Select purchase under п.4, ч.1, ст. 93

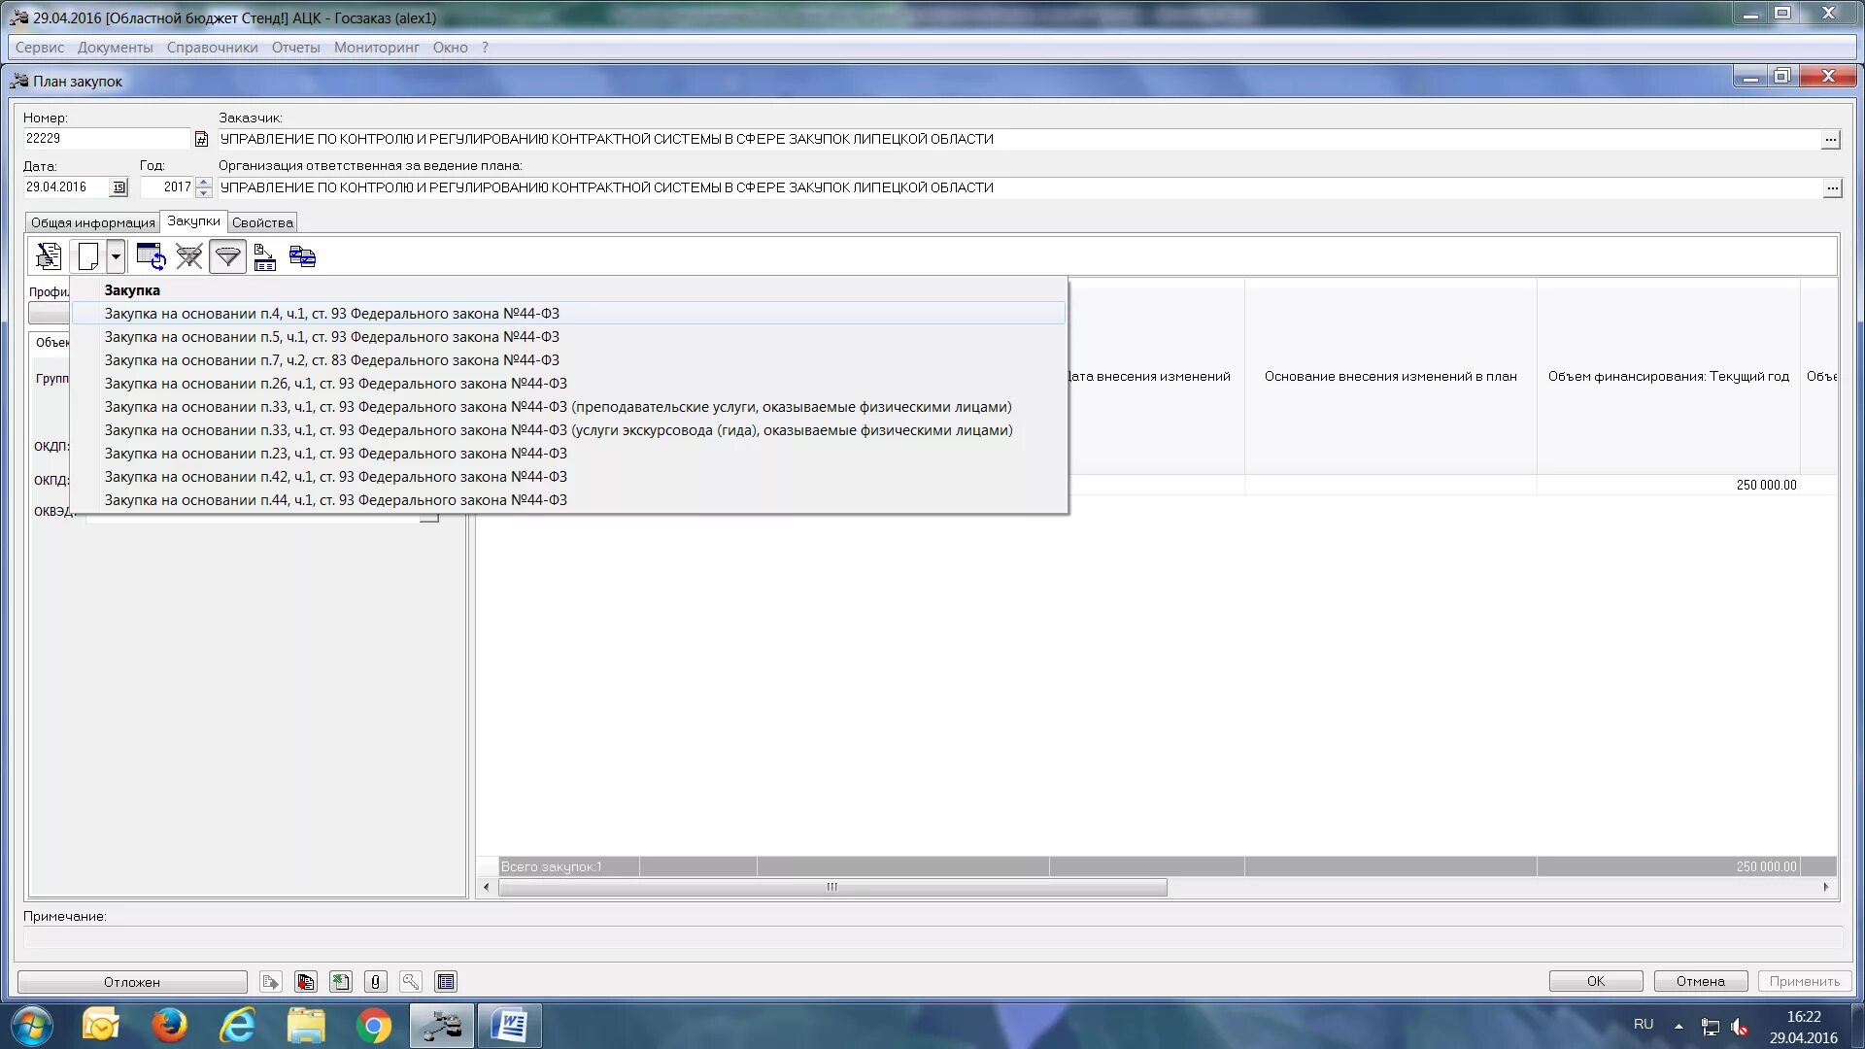coord(331,314)
